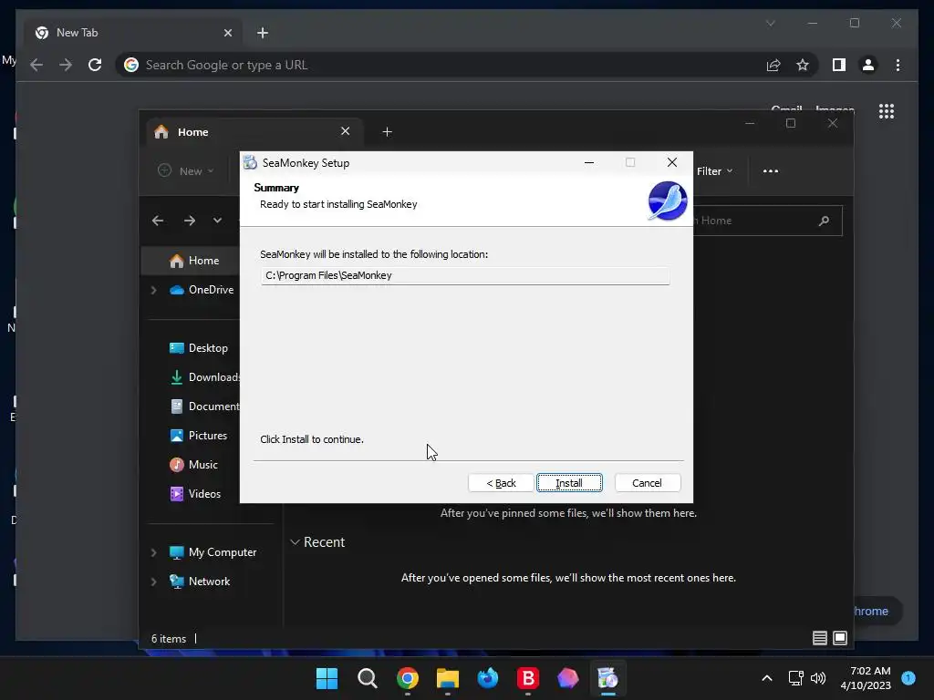This screenshot has width=934, height=700.
Task: Open the Windows Start menu
Action: click(327, 678)
